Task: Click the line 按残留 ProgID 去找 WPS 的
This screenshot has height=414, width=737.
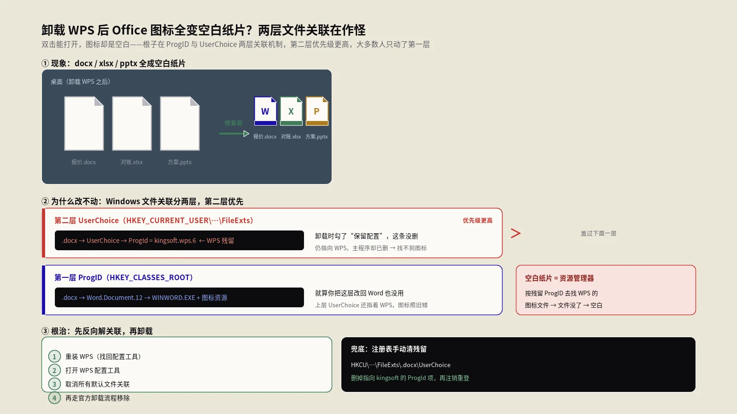Action: (x=562, y=293)
